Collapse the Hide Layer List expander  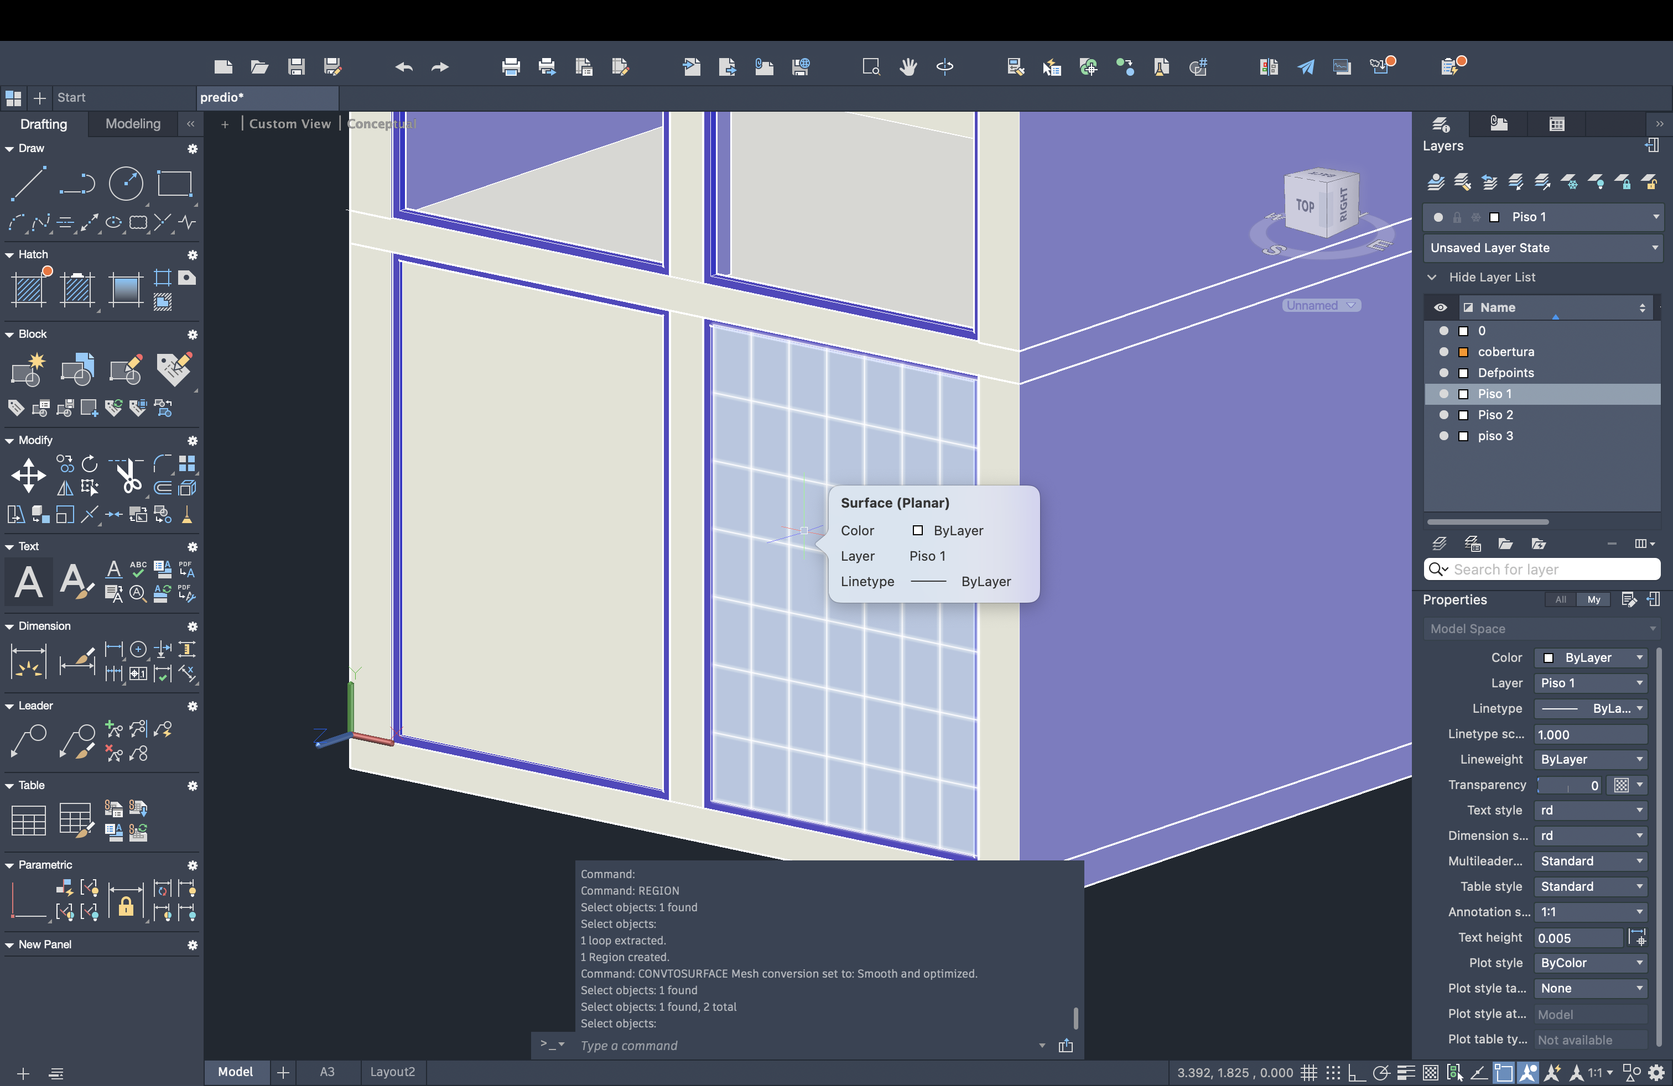[1432, 278]
